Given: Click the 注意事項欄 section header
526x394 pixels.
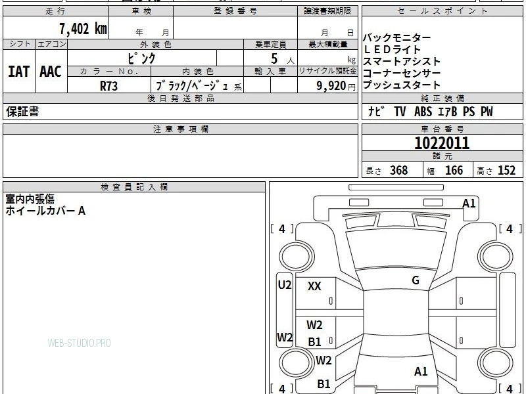Looking at the screenshot, I should (x=180, y=129).
